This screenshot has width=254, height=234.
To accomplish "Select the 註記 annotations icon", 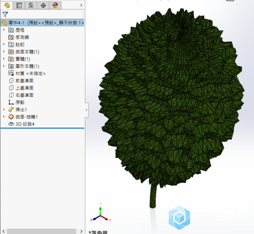I will [11, 44].
